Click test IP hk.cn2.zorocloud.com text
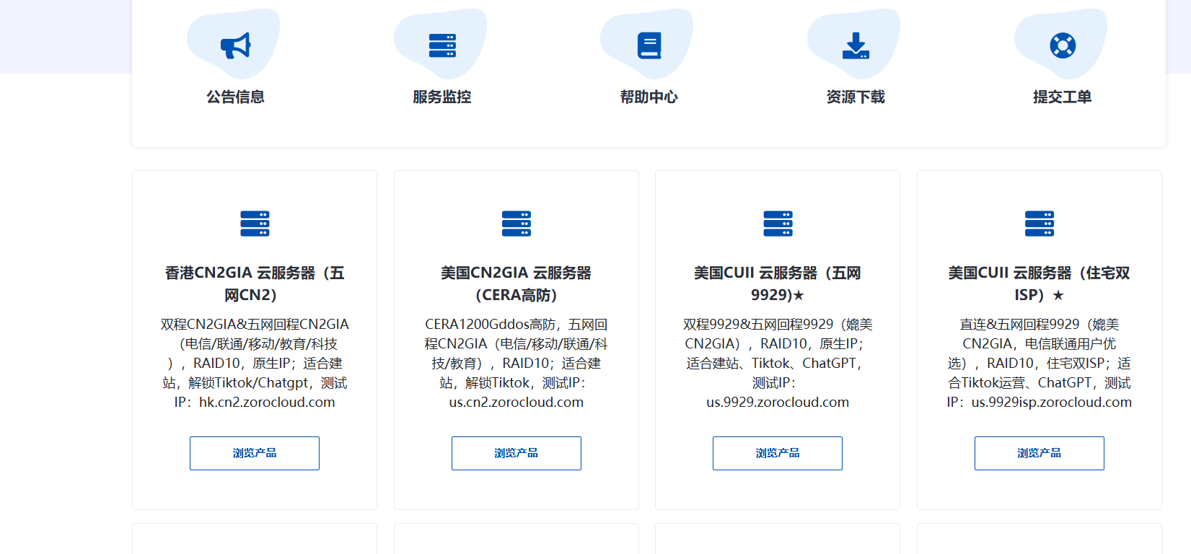The width and height of the screenshot is (1191, 554). point(267,403)
